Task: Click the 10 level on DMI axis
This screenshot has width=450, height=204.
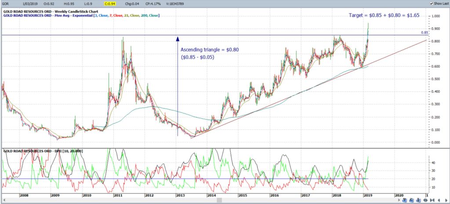Action: pyautogui.click(x=432, y=187)
